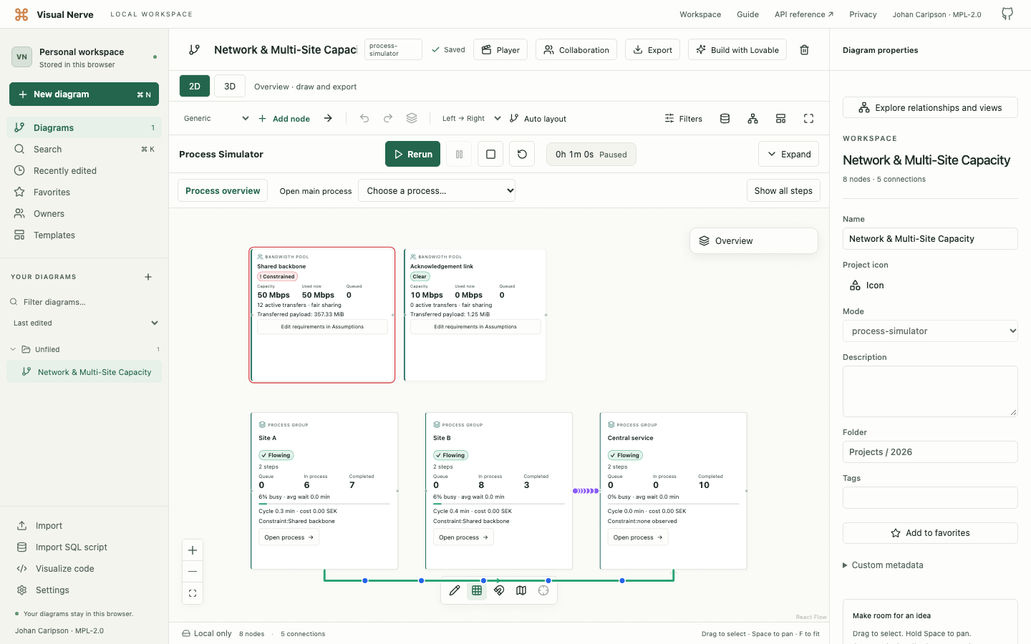The width and height of the screenshot is (1031, 644).
Task: Fit view using the canvas zoom controls
Action: (193, 593)
